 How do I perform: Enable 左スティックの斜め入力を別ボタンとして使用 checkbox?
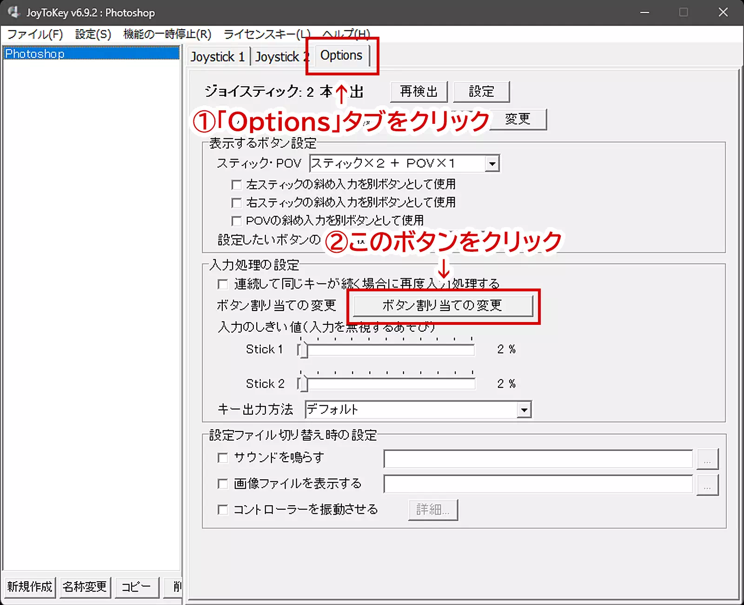(236, 185)
